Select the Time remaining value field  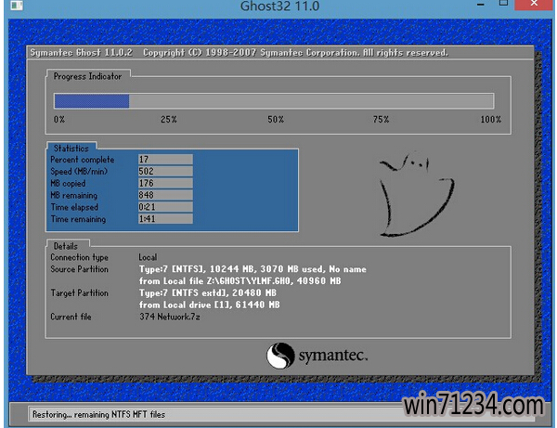pyautogui.click(x=164, y=220)
